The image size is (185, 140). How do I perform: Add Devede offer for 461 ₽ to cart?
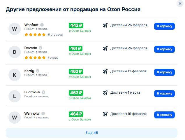[164, 49]
